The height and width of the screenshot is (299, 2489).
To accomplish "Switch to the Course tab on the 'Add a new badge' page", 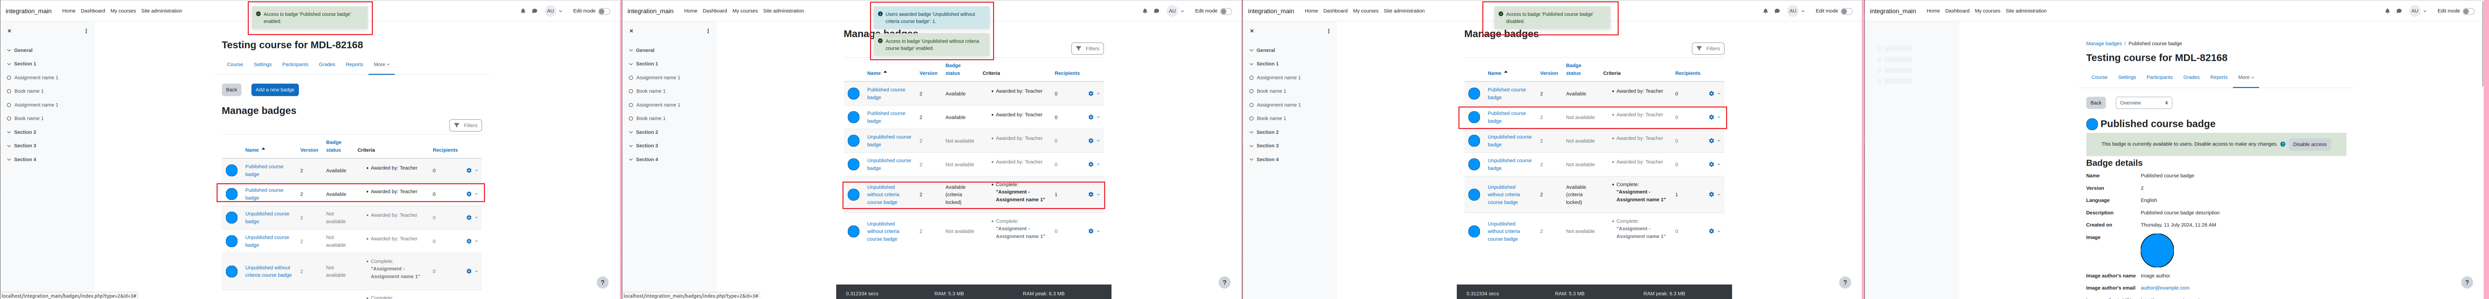I will (235, 64).
